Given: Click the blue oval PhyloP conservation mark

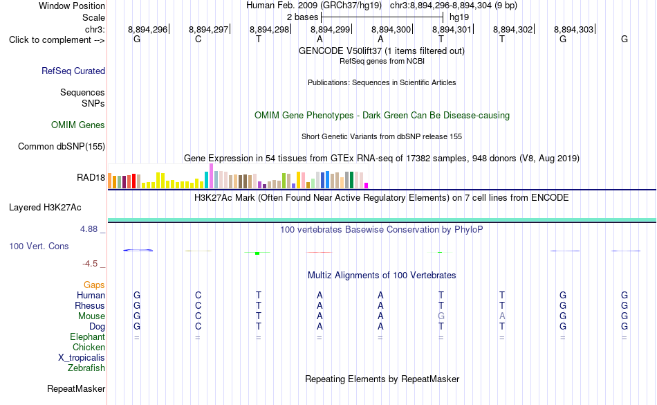Looking at the screenshot, I should pyautogui.click(x=138, y=251).
